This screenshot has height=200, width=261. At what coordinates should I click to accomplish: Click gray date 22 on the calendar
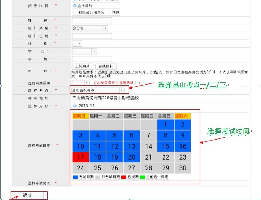(165, 157)
